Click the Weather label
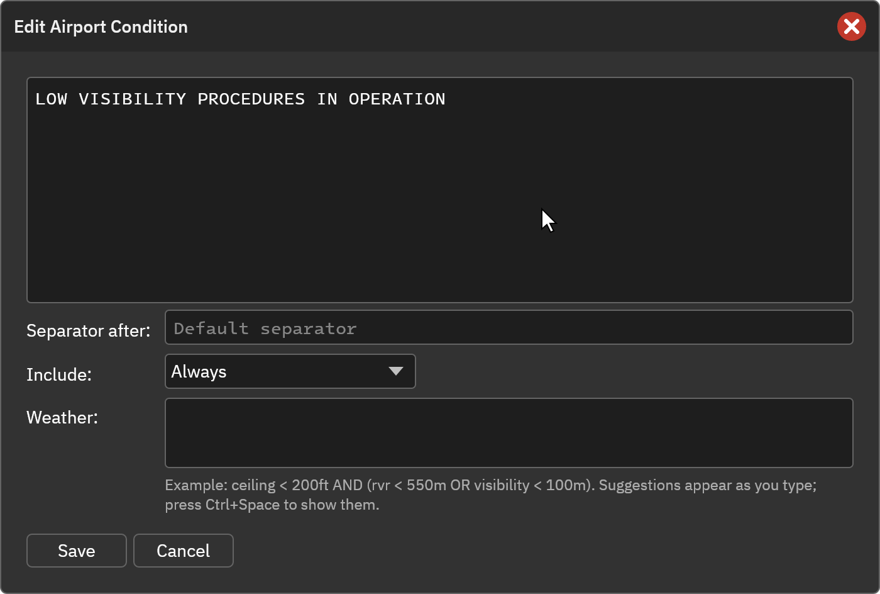Screen dimensions: 880x594 (x=62, y=417)
